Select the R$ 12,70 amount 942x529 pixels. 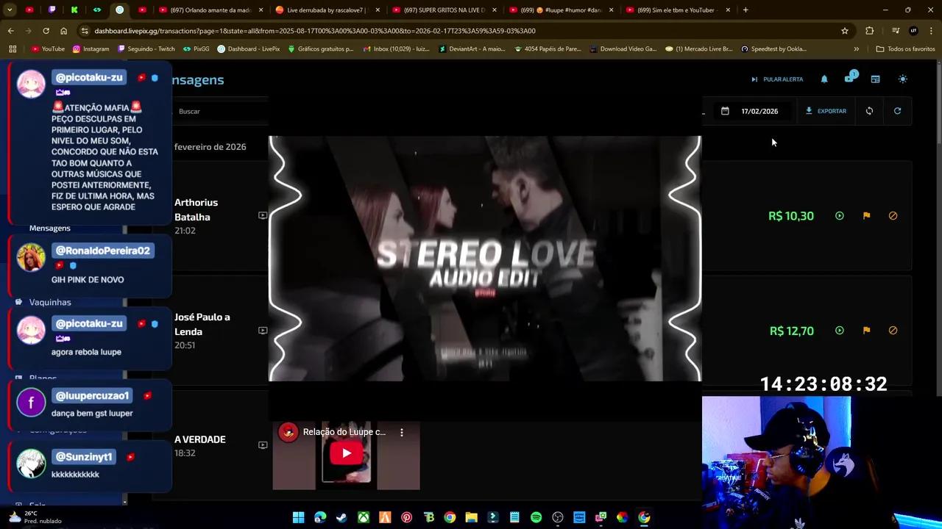pyautogui.click(x=792, y=331)
